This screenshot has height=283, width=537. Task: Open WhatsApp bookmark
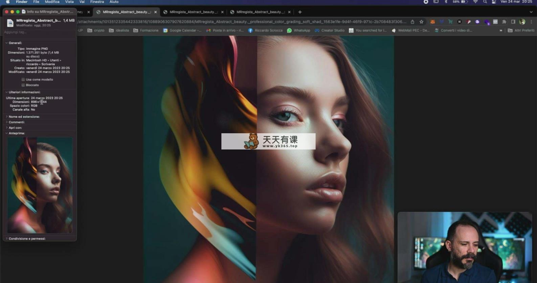(299, 30)
